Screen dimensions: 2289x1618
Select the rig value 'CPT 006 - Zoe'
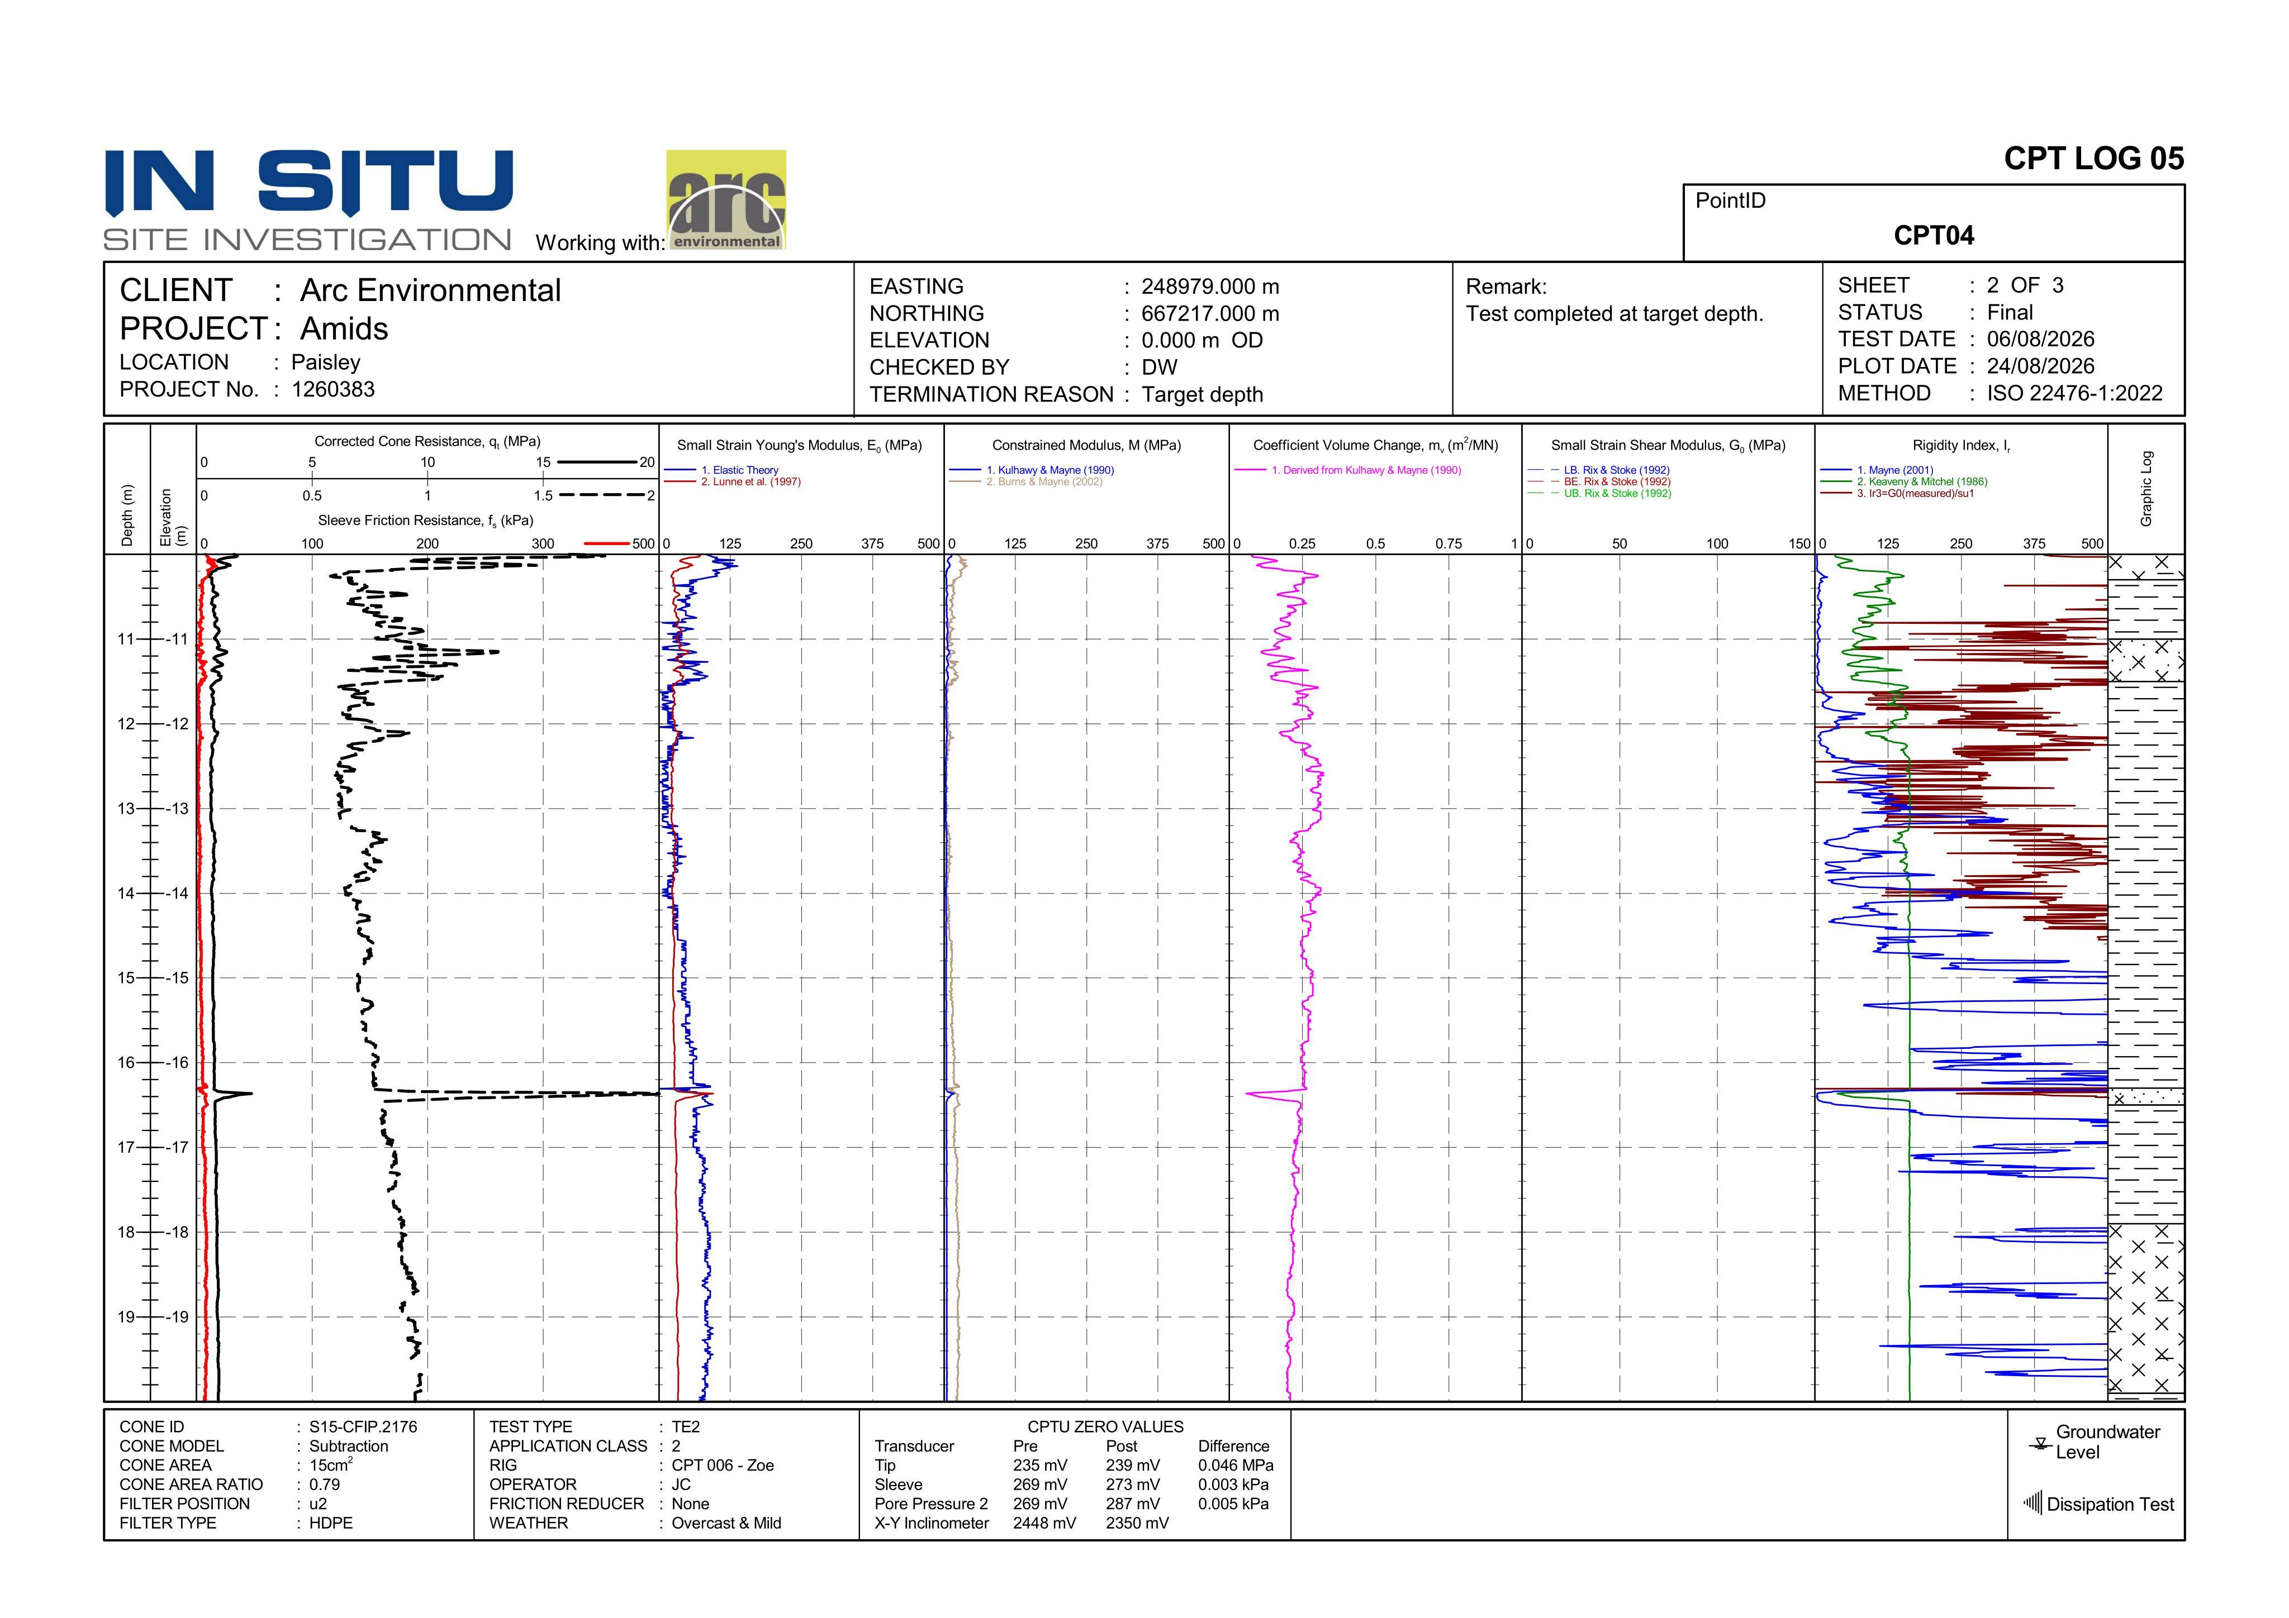click(722, 1466)
